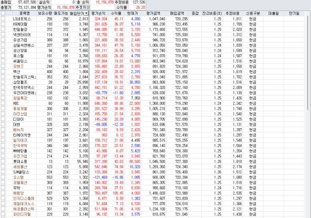
Task: Select the SJM홀딩스 stock name
Action: (x=21, y=172)
